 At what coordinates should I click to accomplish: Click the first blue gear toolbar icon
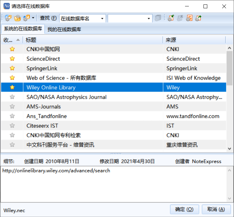8,18
